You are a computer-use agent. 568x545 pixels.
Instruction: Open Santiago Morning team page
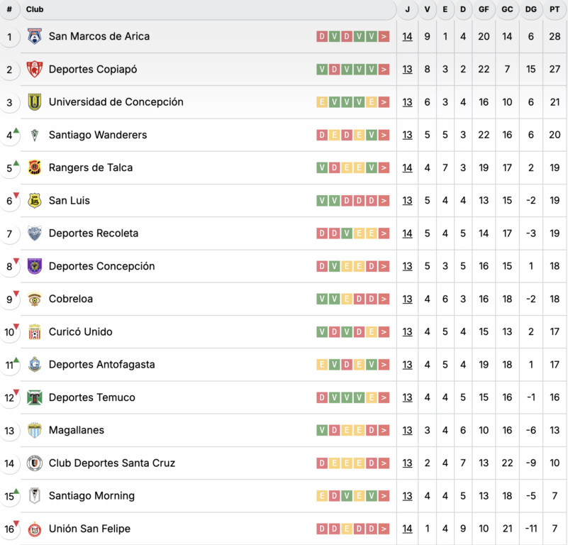91,496
